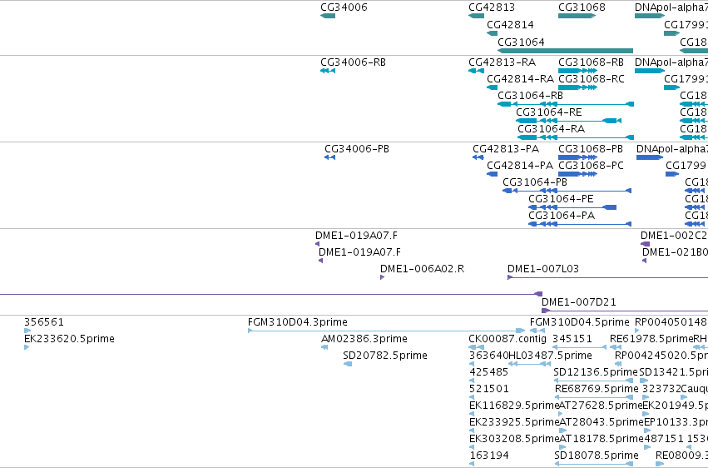Open EST EK233620.5prime label

(x=69, y=339)
